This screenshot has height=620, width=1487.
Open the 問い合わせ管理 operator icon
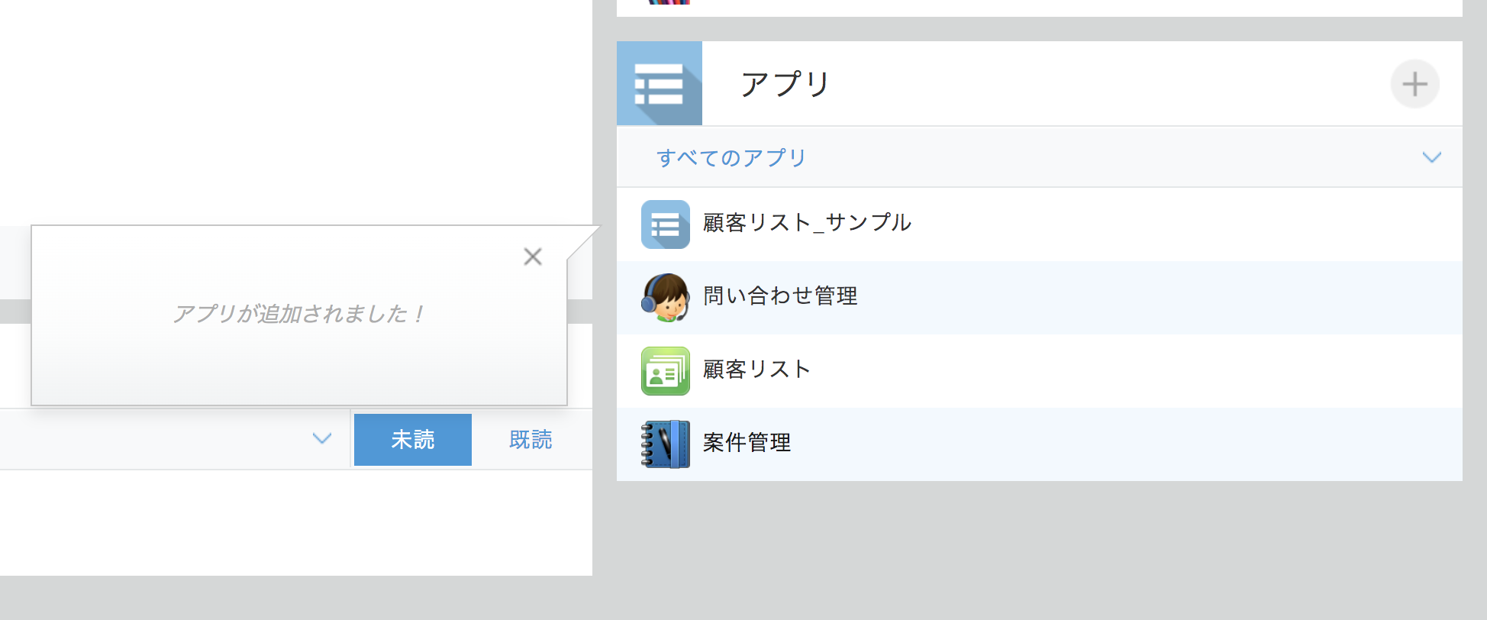point(666,298)
